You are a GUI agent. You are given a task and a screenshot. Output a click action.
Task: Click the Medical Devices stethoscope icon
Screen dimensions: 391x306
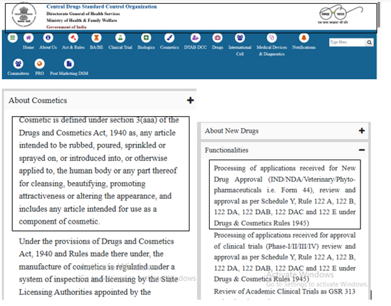click(271, 38)
